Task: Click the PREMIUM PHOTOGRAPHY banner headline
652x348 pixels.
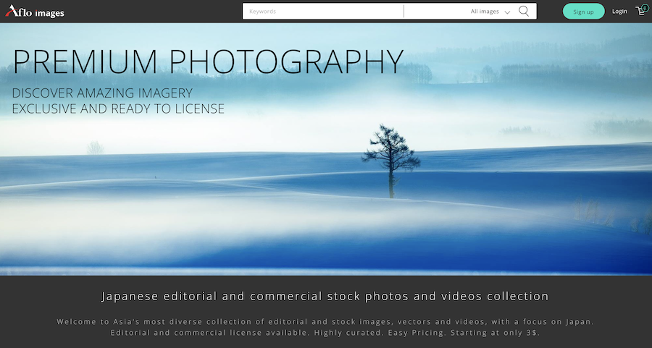Action: (209, 61)
